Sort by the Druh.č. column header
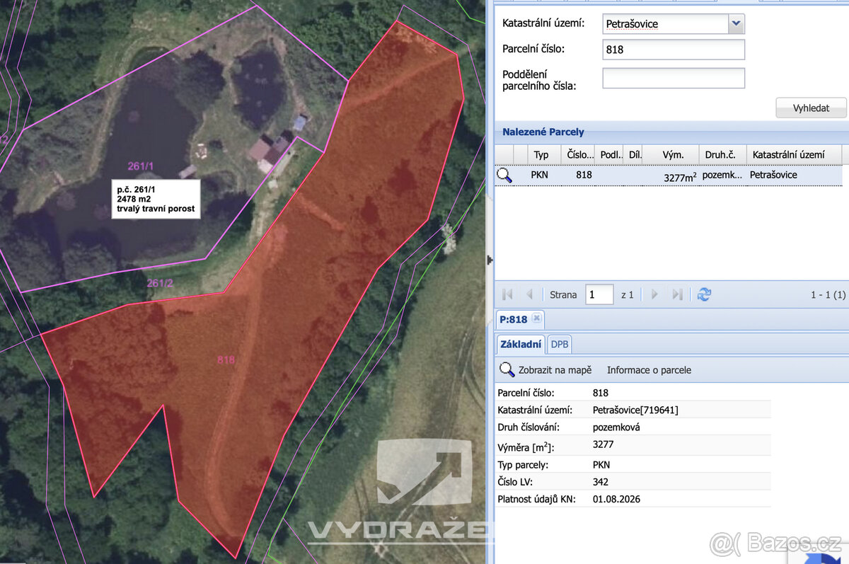 tap(722, 154)
